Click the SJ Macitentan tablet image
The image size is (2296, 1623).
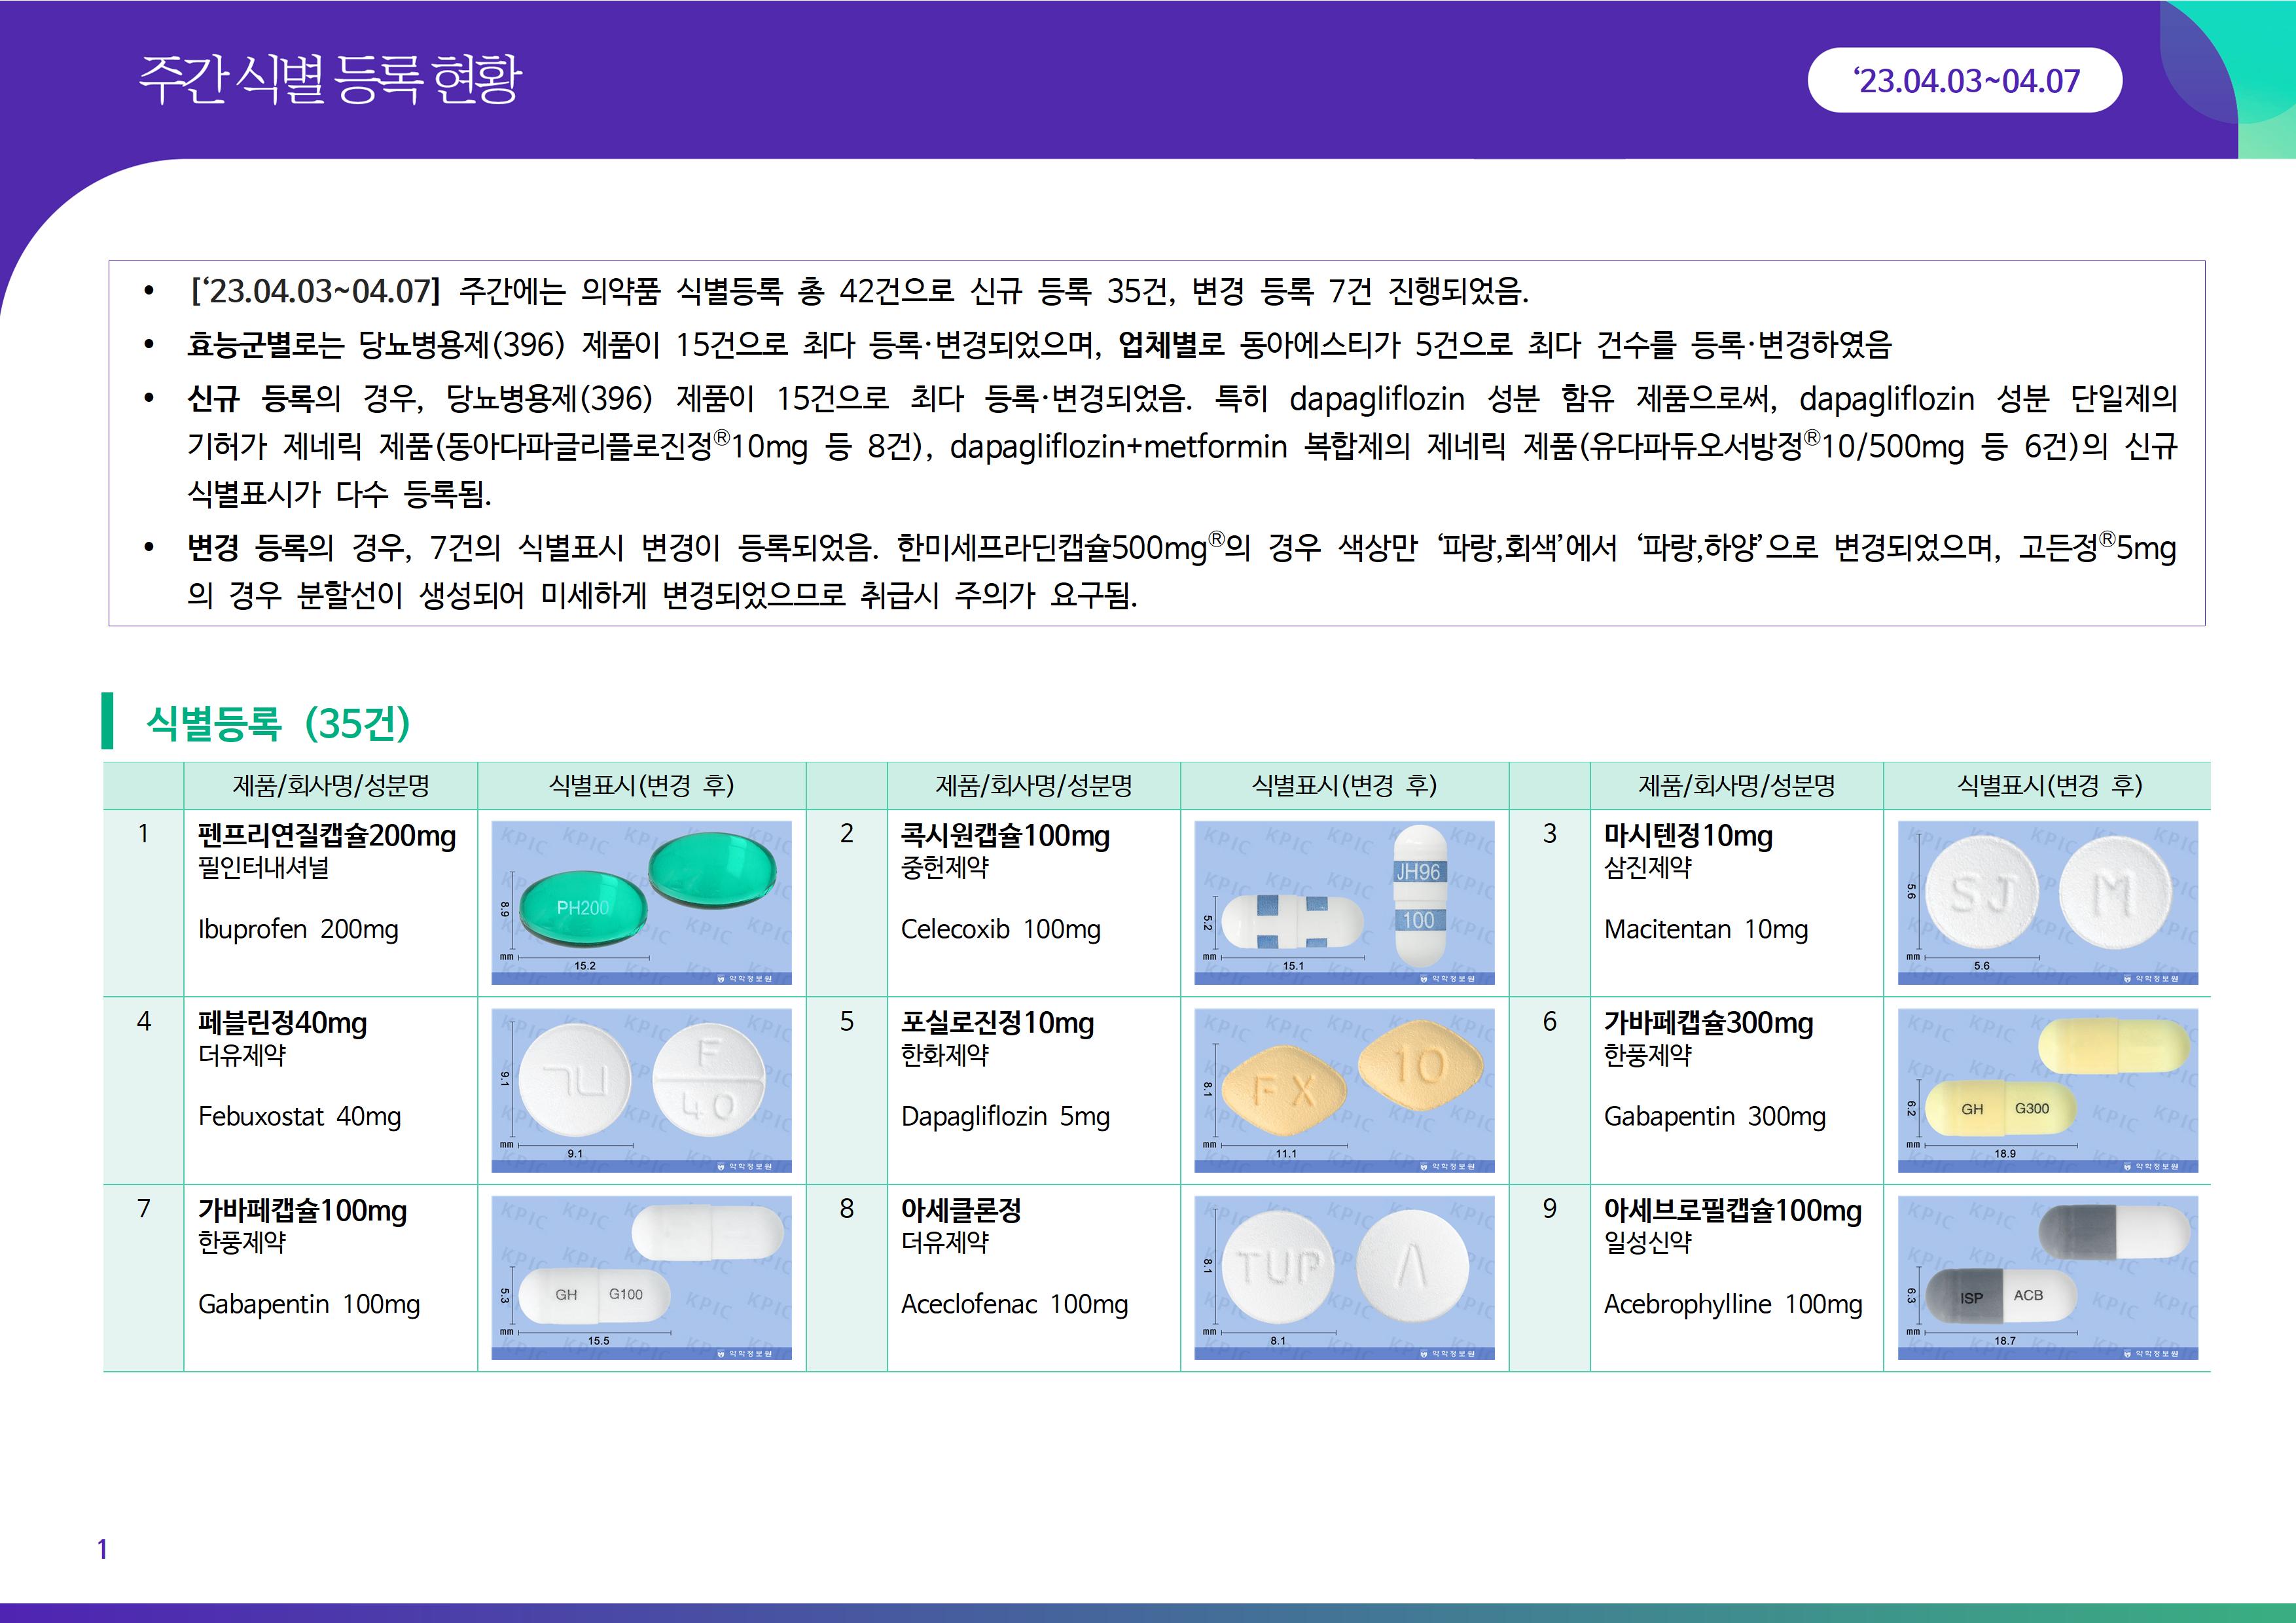tap(2047, 902)
